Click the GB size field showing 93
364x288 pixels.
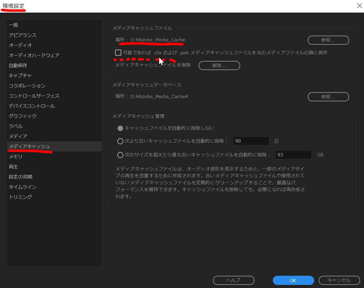click(293, 155)
